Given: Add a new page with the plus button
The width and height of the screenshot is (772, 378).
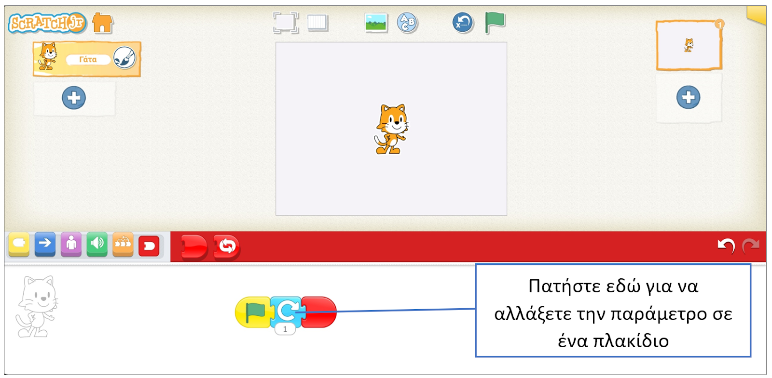Looking at the screenshot, I should pos(688,97).
